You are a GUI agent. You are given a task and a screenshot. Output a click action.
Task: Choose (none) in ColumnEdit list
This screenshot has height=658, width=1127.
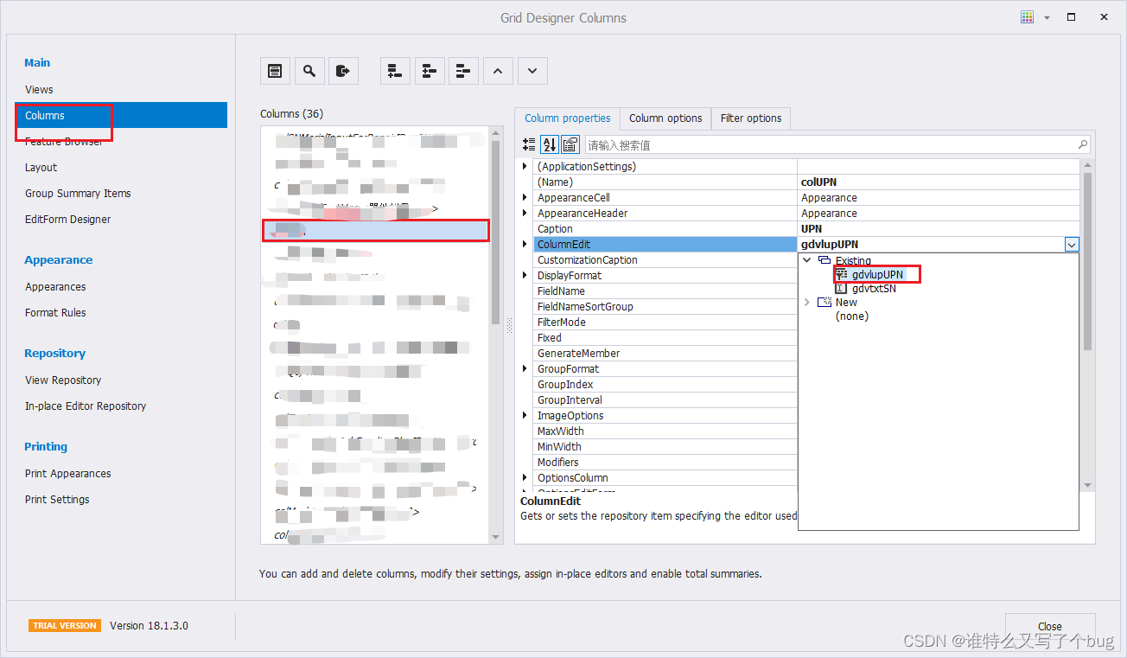[x=852, y=316]
